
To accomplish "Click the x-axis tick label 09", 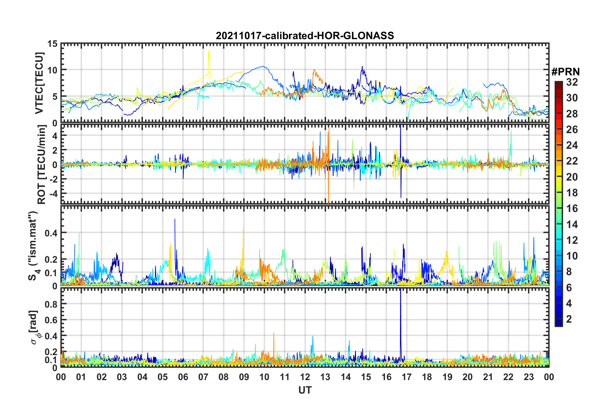I will [x=244, y=377].
